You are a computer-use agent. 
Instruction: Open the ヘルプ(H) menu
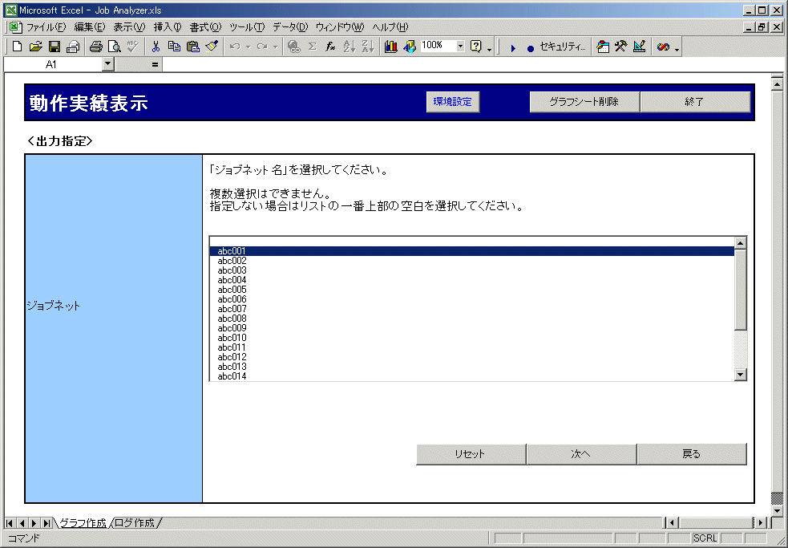(390, 27)
